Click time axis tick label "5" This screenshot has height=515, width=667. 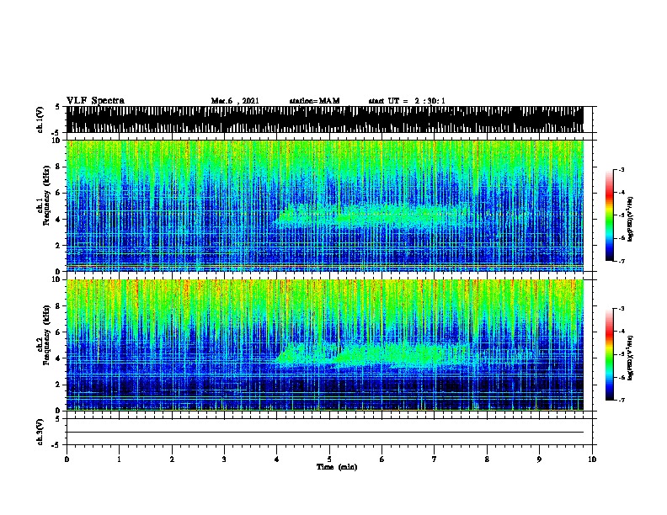tap(329, 459)
